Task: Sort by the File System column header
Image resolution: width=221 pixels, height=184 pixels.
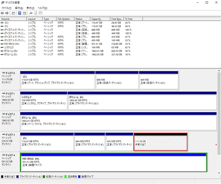Action: [65, 19]
